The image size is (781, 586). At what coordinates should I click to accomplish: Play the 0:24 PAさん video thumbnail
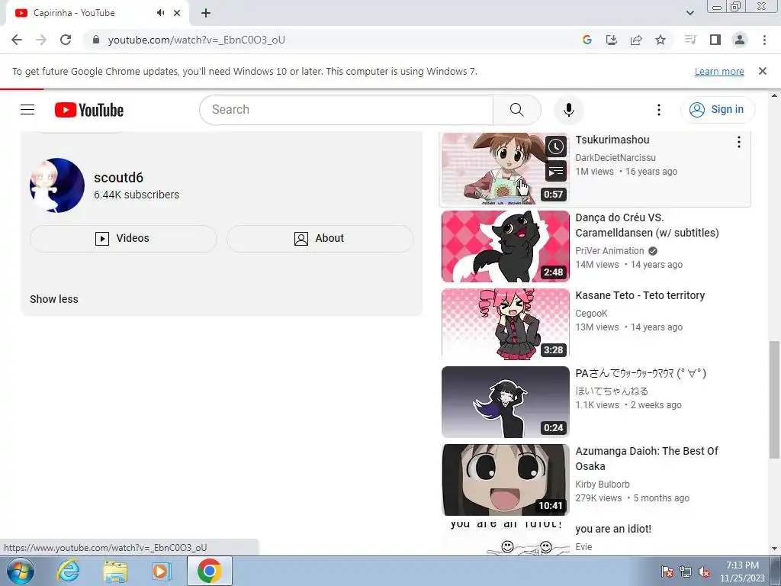pyautogui.click(x=505, y=401)
